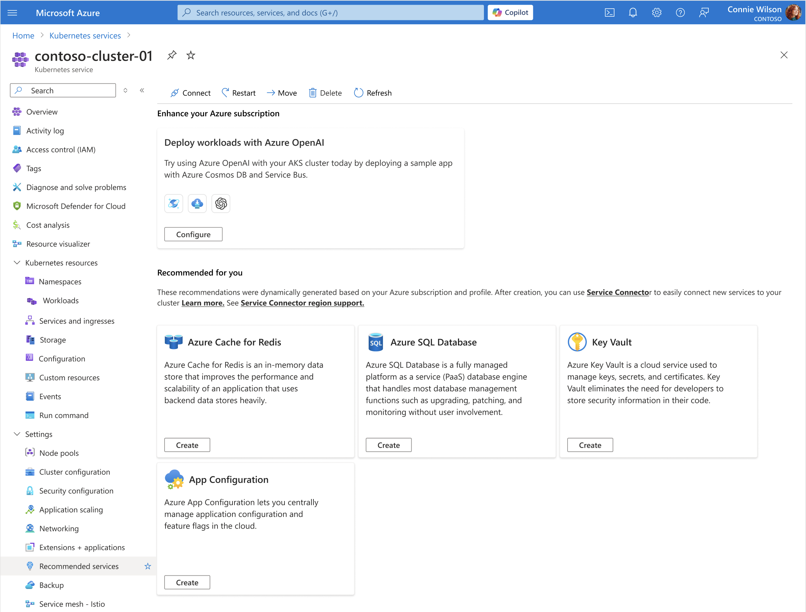Click Delete in the command bar
Viewport: 806px width, 612px height.
click(x=325, y=93)
